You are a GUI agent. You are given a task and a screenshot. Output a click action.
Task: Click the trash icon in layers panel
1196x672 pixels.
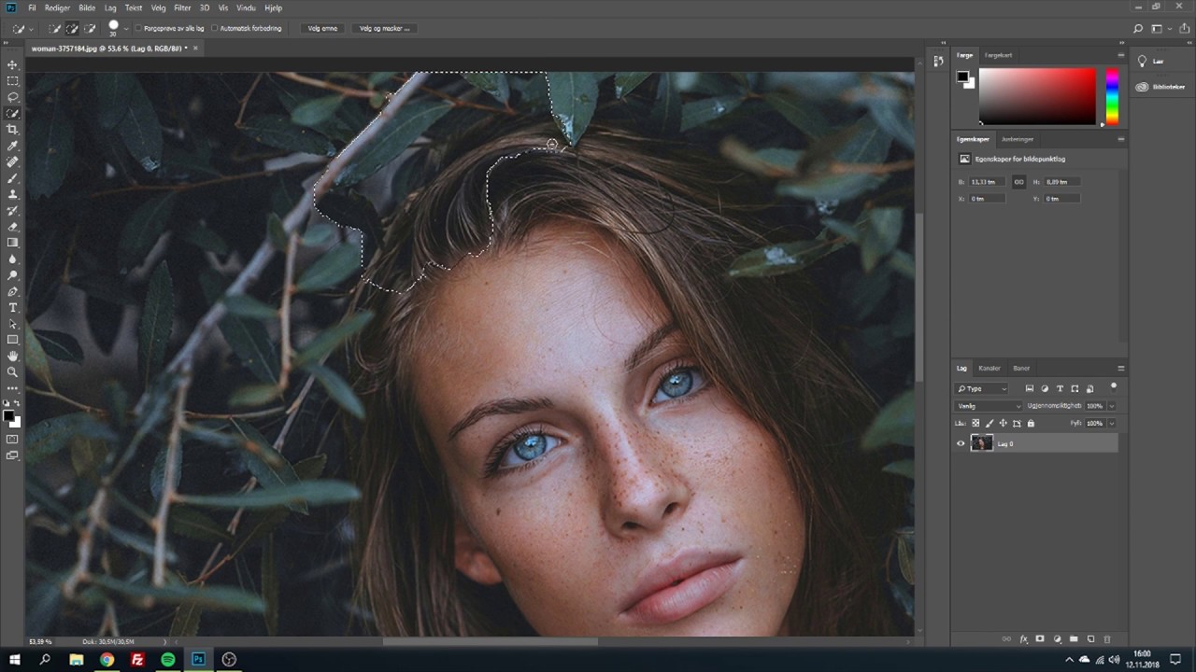pyautogui.click(x=1107, y=639)
